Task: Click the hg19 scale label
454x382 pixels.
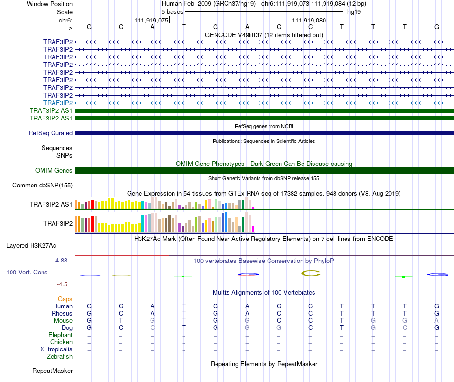Action: [x=354, y=12]
